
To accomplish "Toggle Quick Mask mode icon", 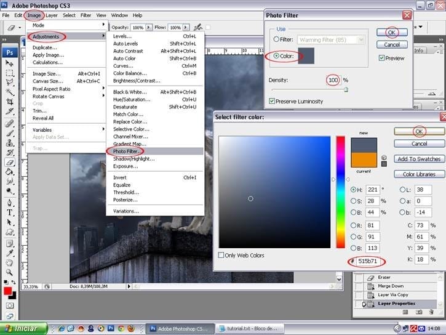I will 10,305.
